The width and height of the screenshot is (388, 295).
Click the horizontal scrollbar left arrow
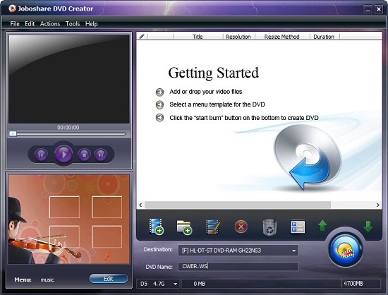[x=140, y=205]
